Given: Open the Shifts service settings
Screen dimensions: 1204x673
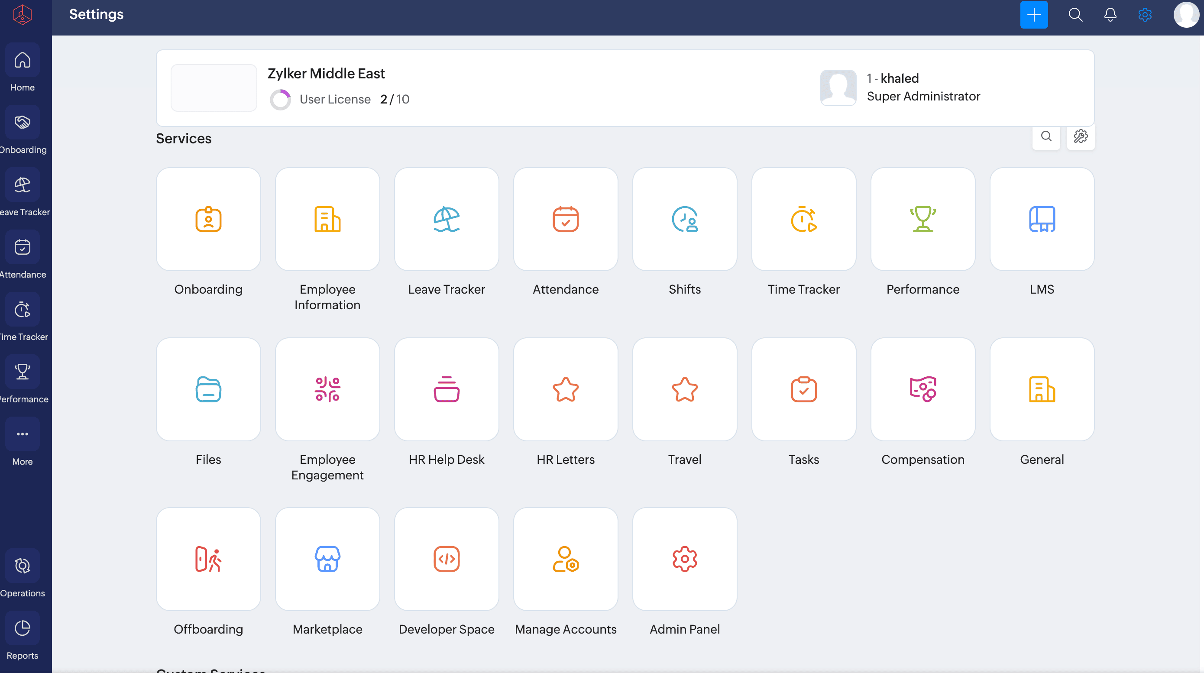Looking at the screenshot, I should coord(684,219).
